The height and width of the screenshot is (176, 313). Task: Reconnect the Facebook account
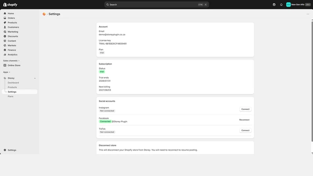[244, 120]
